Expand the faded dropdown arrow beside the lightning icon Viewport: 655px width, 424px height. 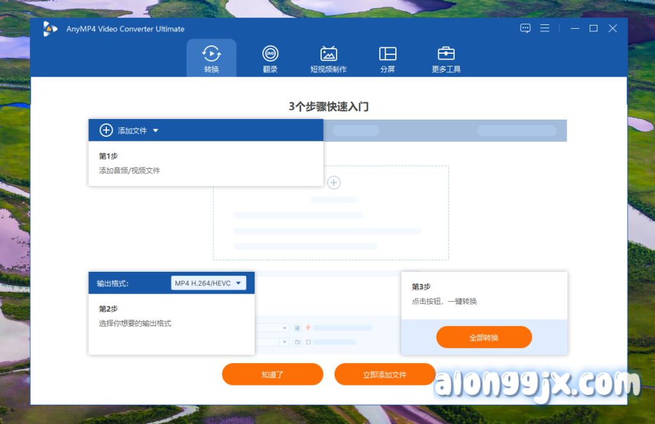[285, 327]
